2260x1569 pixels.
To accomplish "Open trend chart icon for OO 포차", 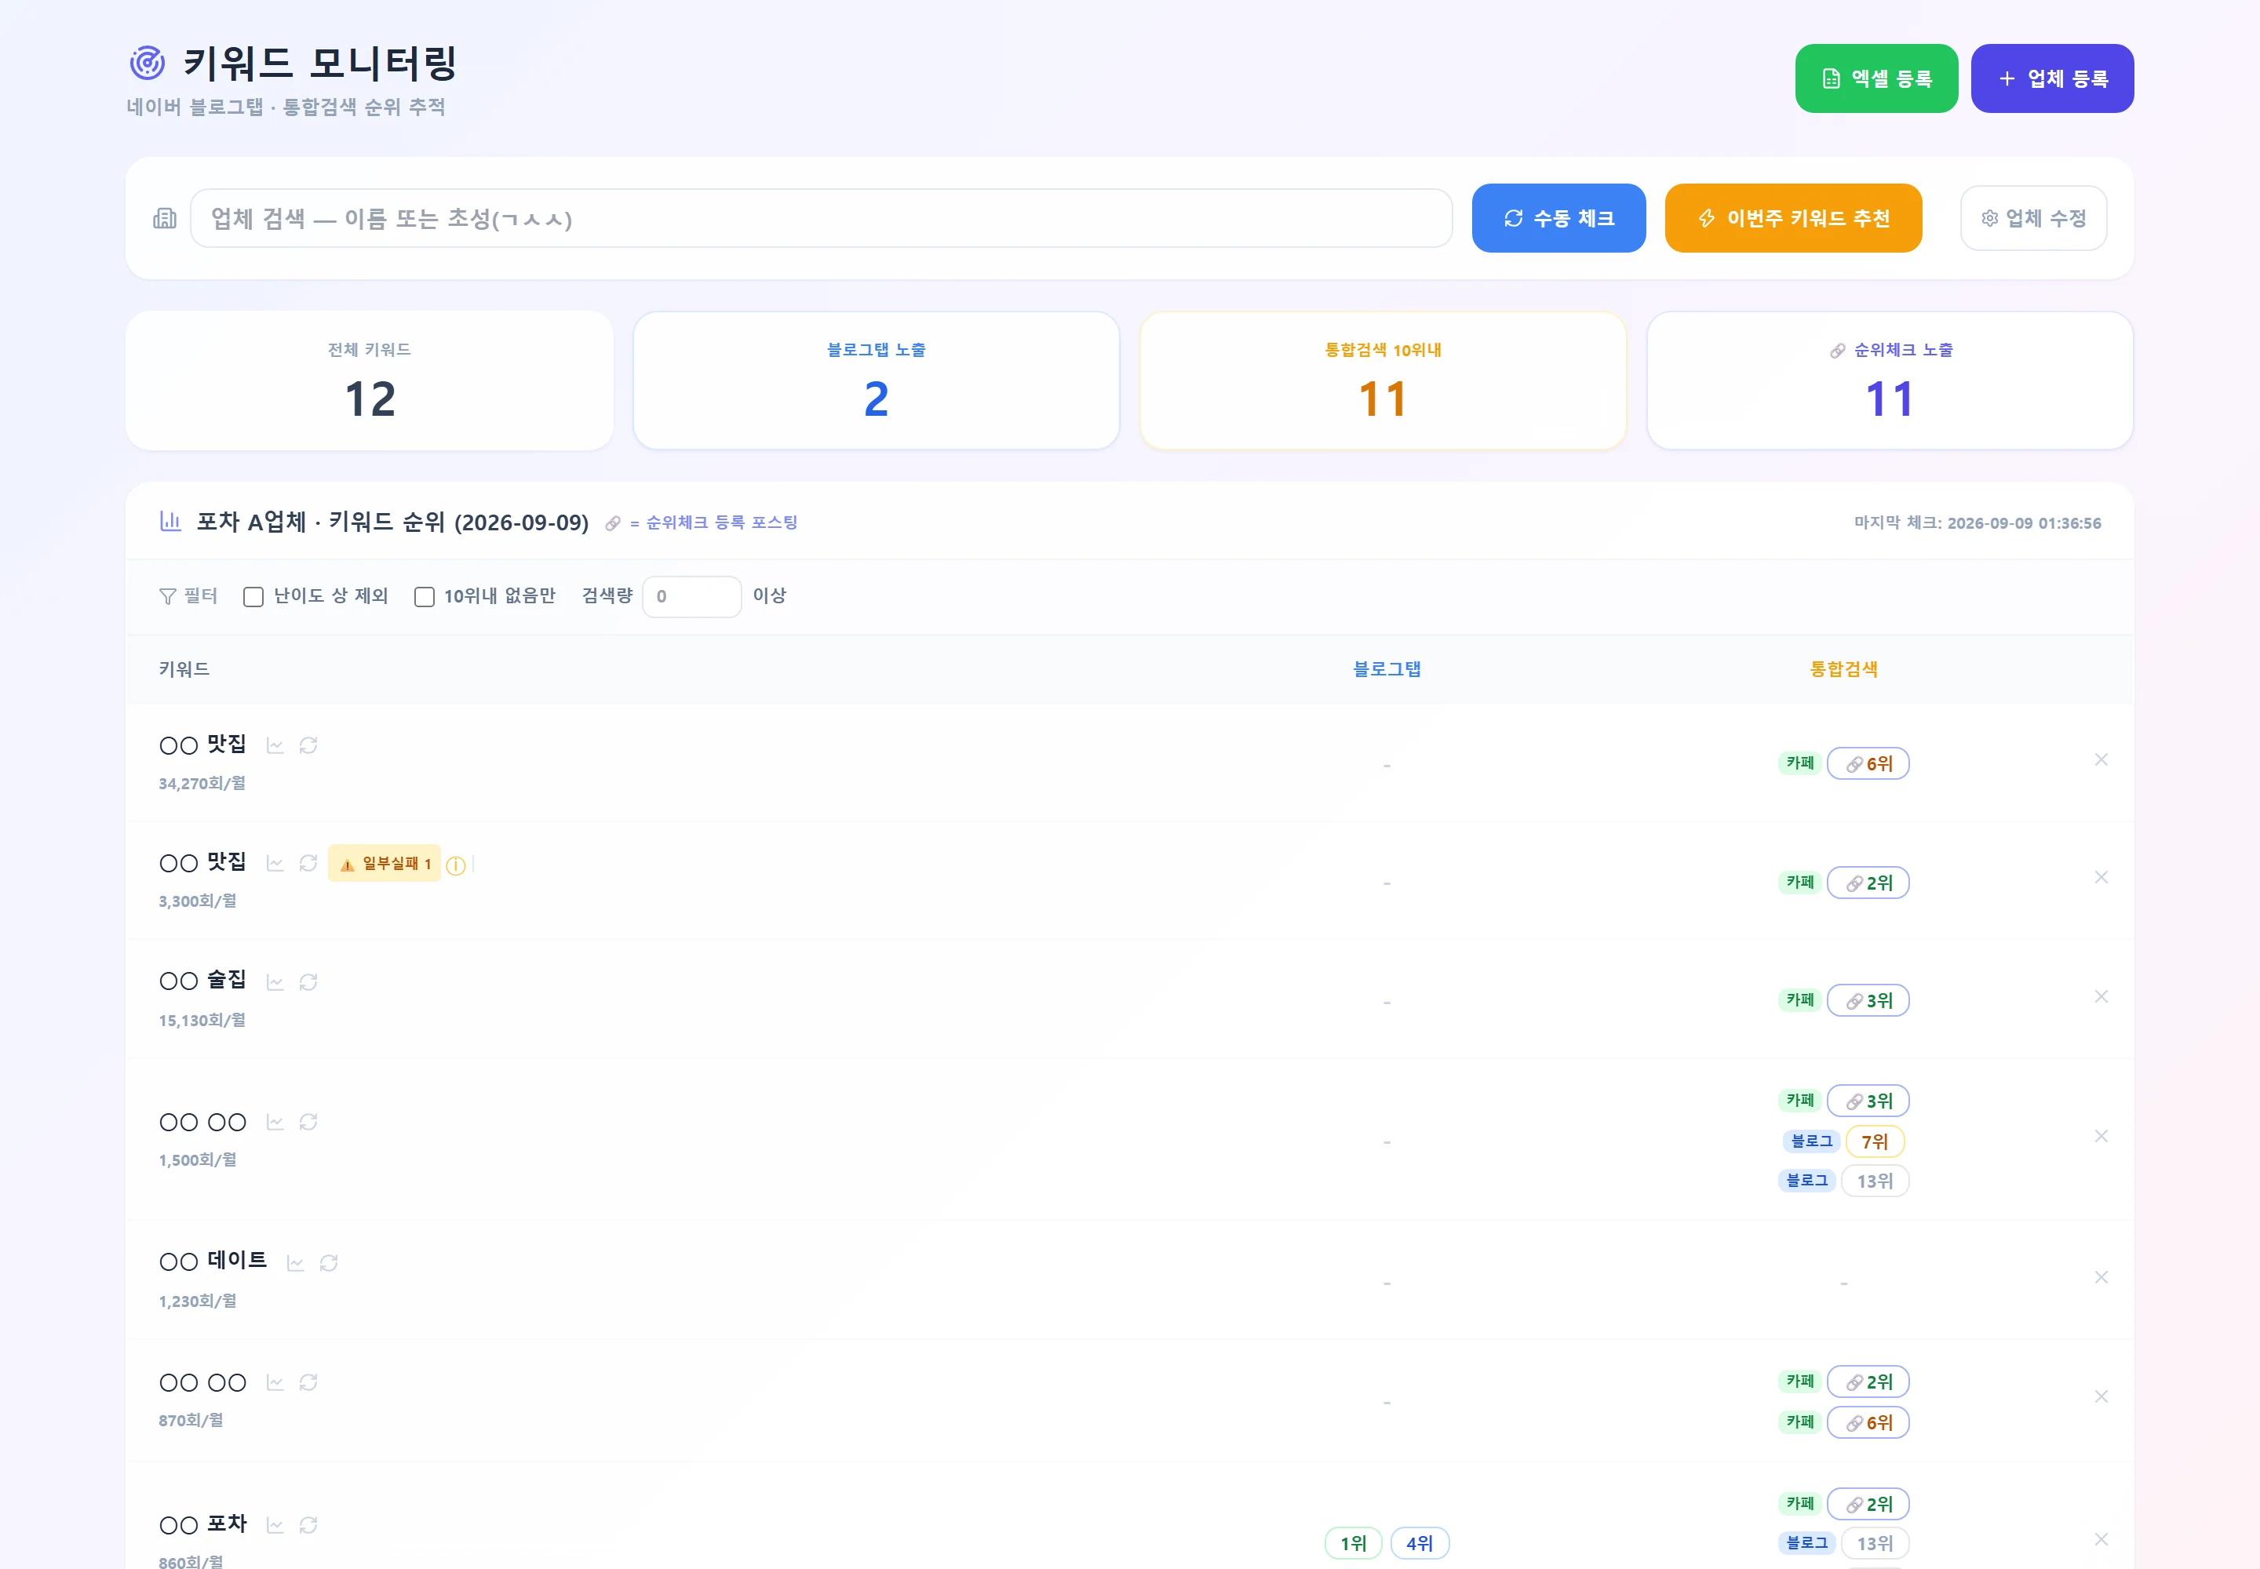I will click(275, 1526).
